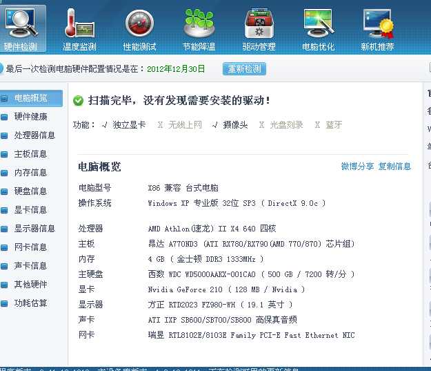Click the 摄像头 feature label

point(235,125)
